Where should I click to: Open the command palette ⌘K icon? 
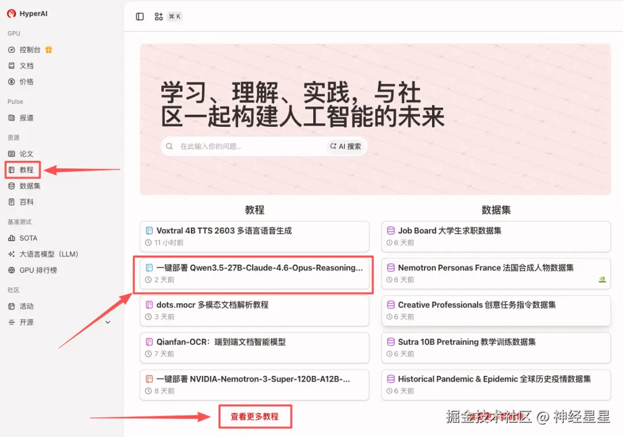tap(159, 17)
